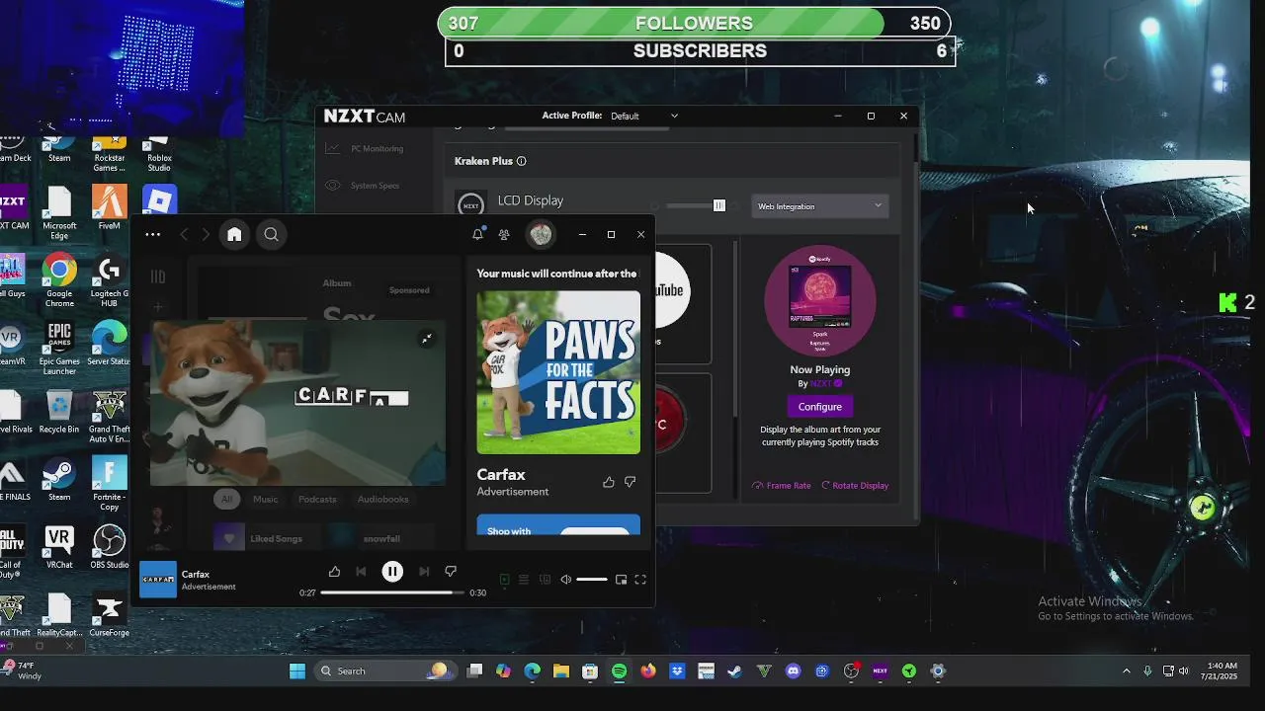
Task: Click the Paws for the Facts ad image
Action: (x=558, y=372)
